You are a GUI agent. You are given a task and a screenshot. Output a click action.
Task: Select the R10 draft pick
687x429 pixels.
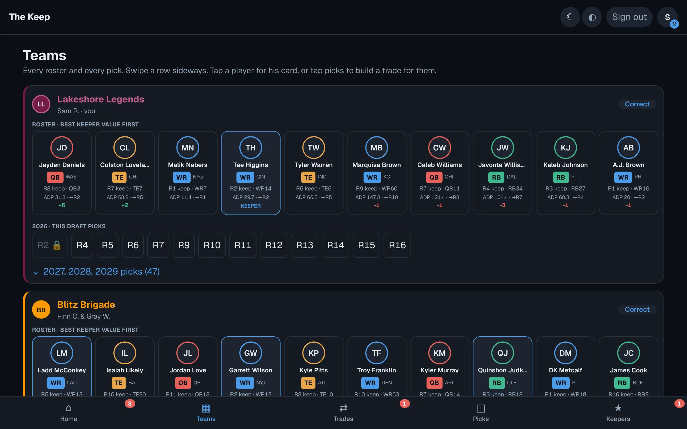212,245
